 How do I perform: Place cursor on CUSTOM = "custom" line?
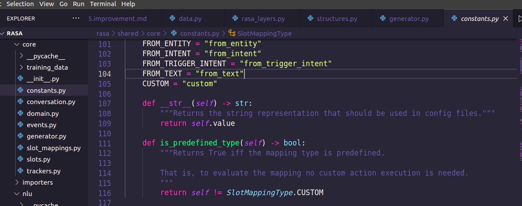pos(180,84)
